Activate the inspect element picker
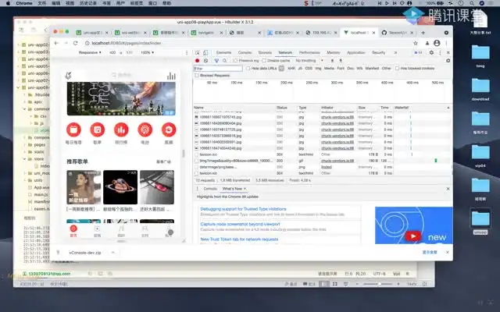The height and width of the screenshot is (312, 500). (x=197, y=52)
